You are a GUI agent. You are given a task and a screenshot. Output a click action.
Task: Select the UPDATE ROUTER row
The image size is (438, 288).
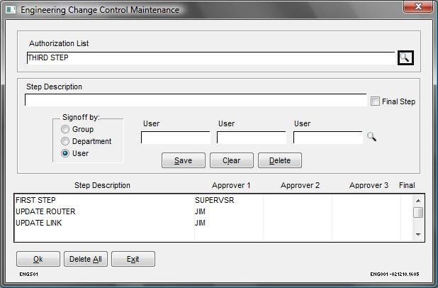click(x=214, y=211)
